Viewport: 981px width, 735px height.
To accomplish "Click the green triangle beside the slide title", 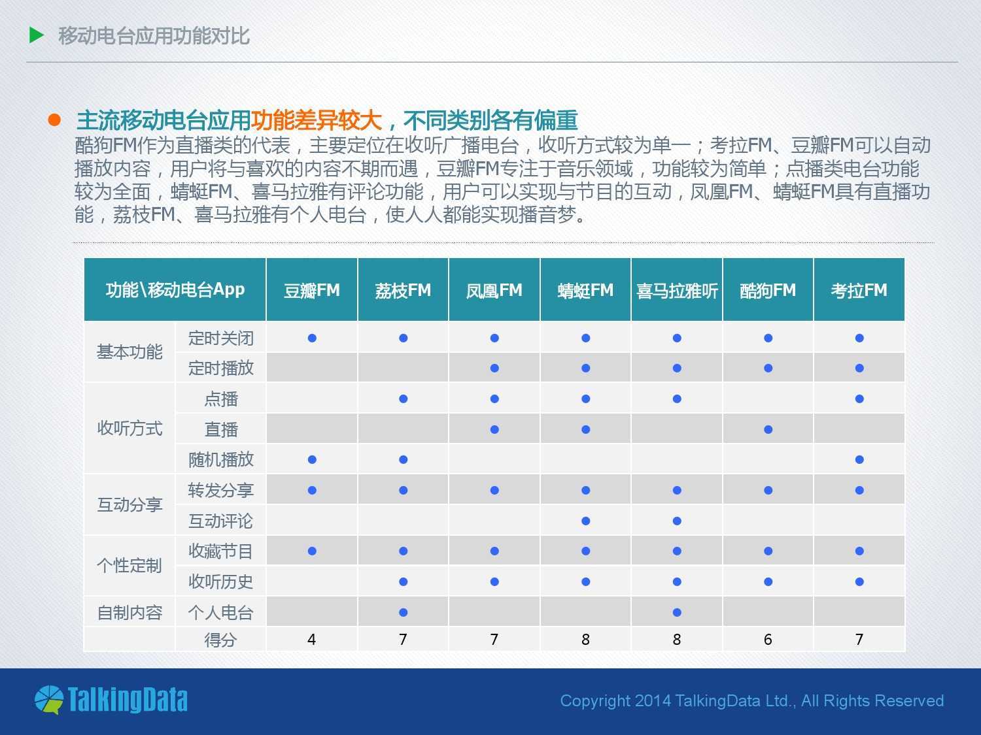I will (37, 35).
